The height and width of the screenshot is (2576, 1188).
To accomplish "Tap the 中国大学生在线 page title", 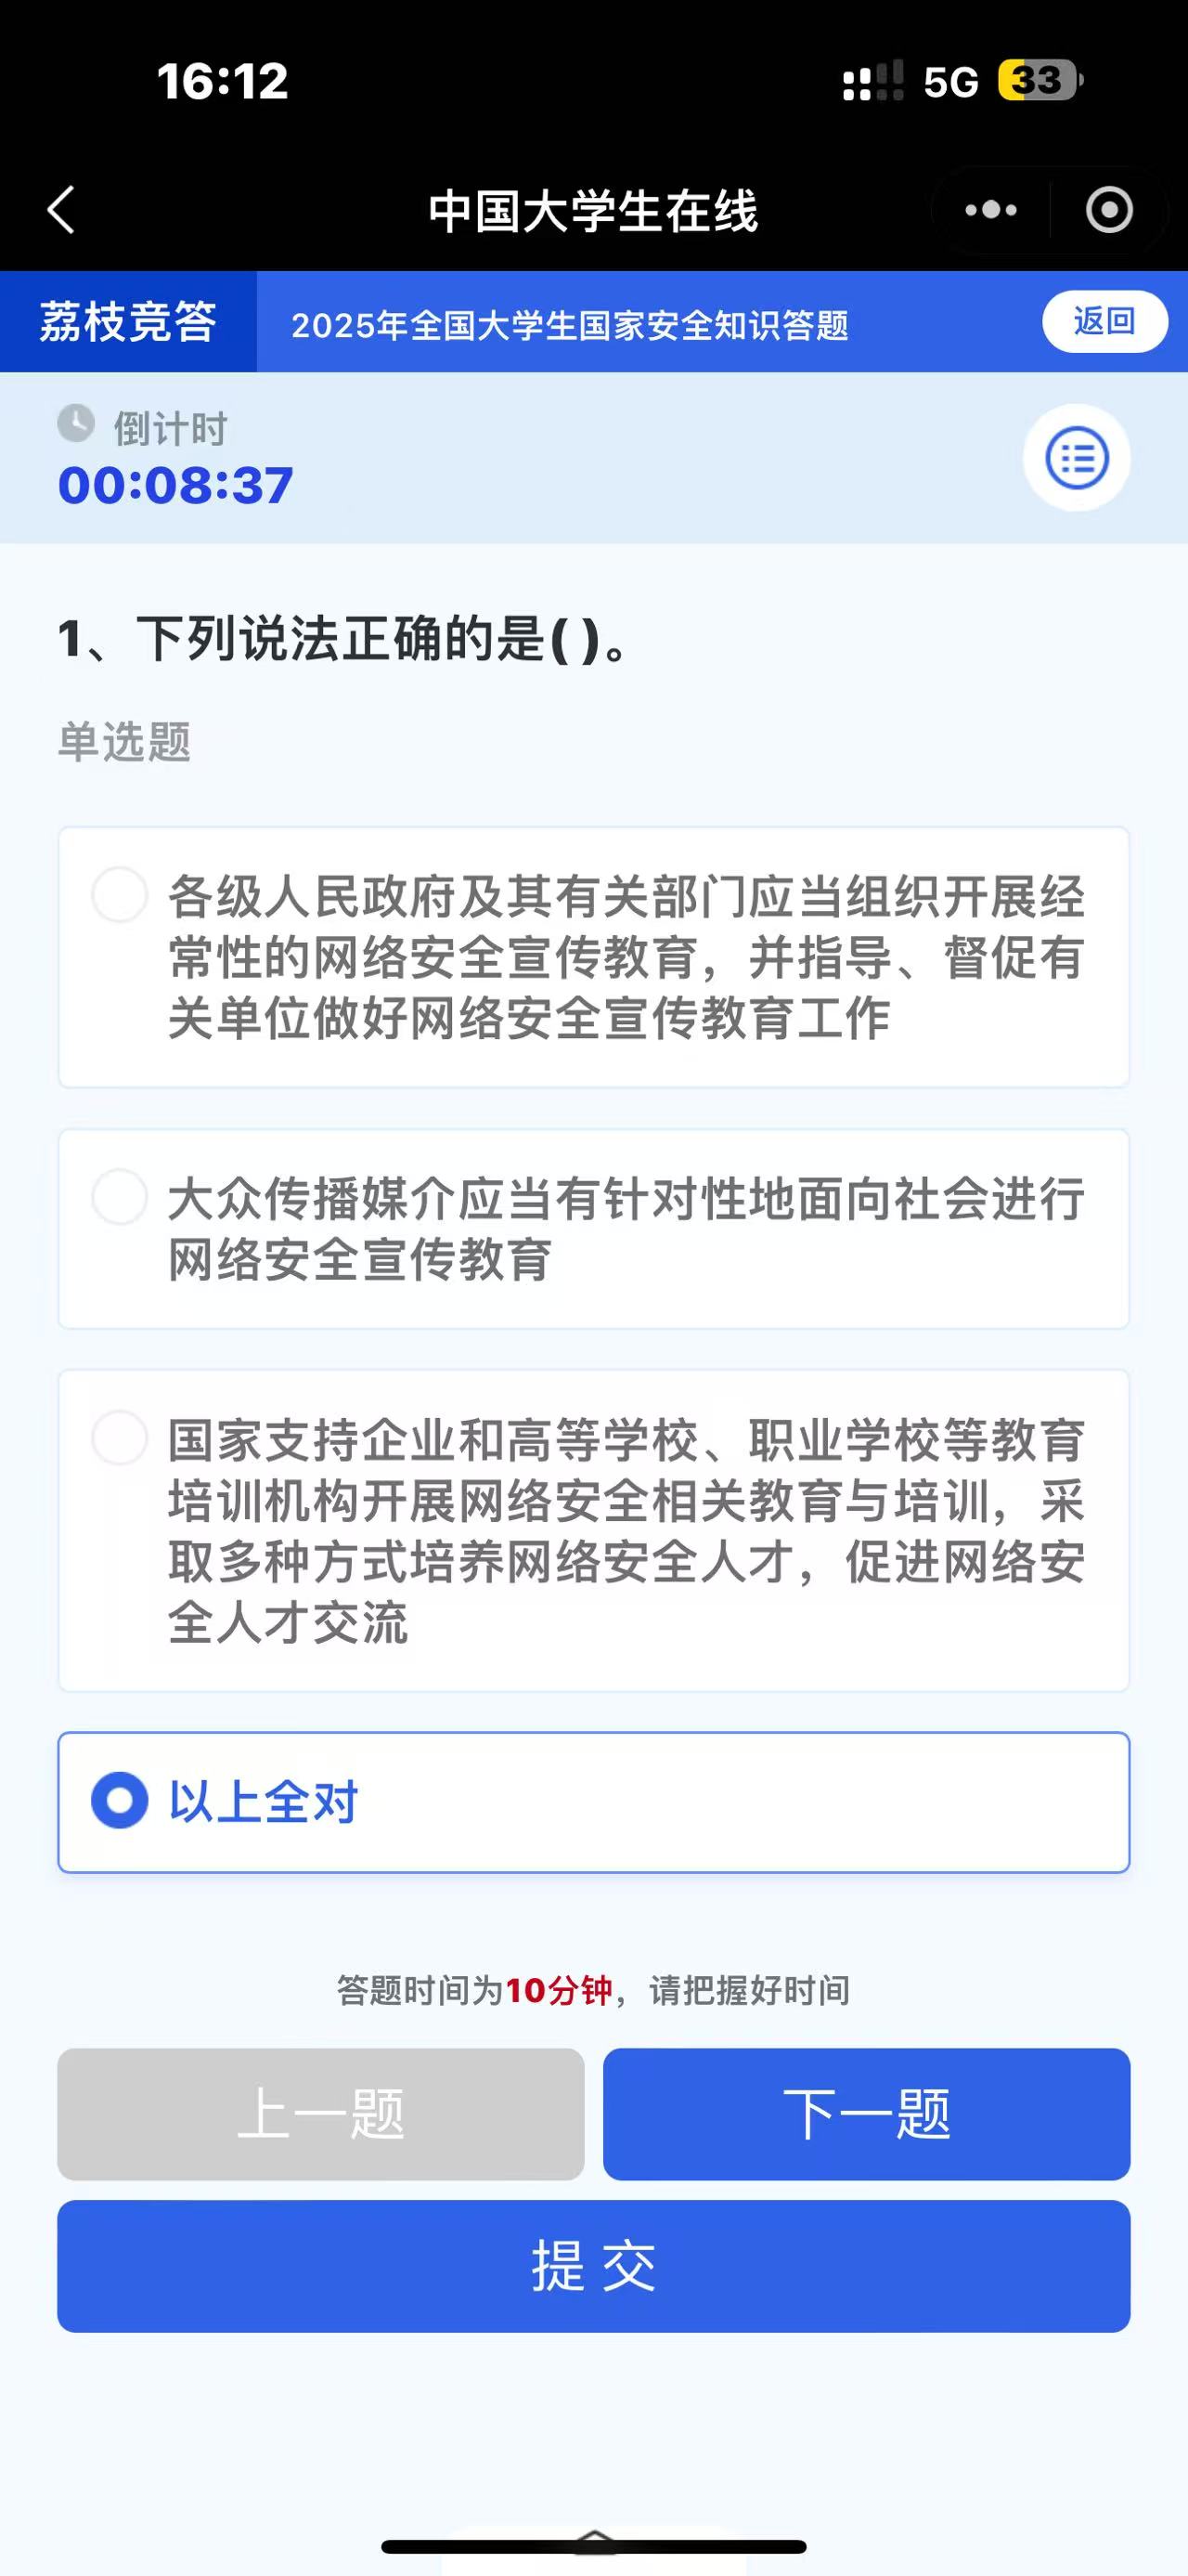I will click(x=592, y=211).
